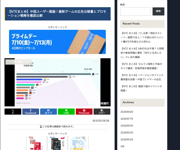This screenshot has width=180, height=150.
Task: Open recent post about セルラン推移
Action: point(141,66)
